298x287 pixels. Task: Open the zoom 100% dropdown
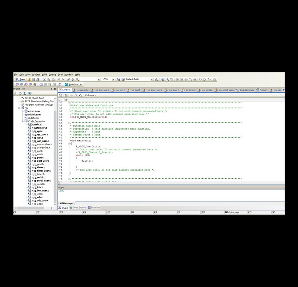click(113, 79)
